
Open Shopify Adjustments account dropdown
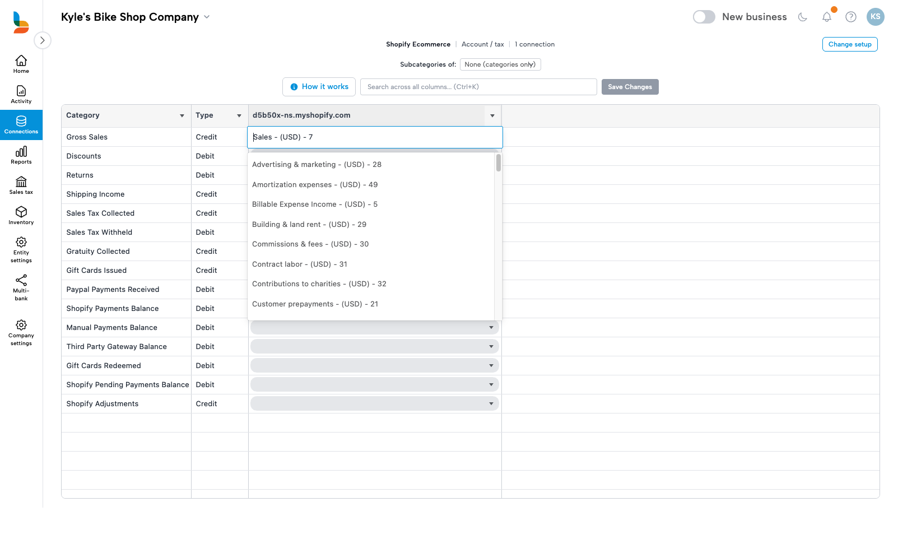(x=375, y=404)
